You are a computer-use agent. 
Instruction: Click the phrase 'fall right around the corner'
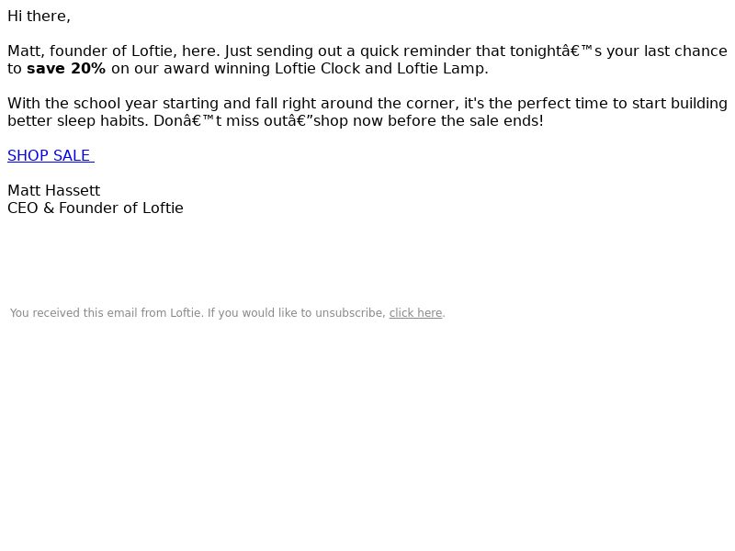[x=356, y=104]
